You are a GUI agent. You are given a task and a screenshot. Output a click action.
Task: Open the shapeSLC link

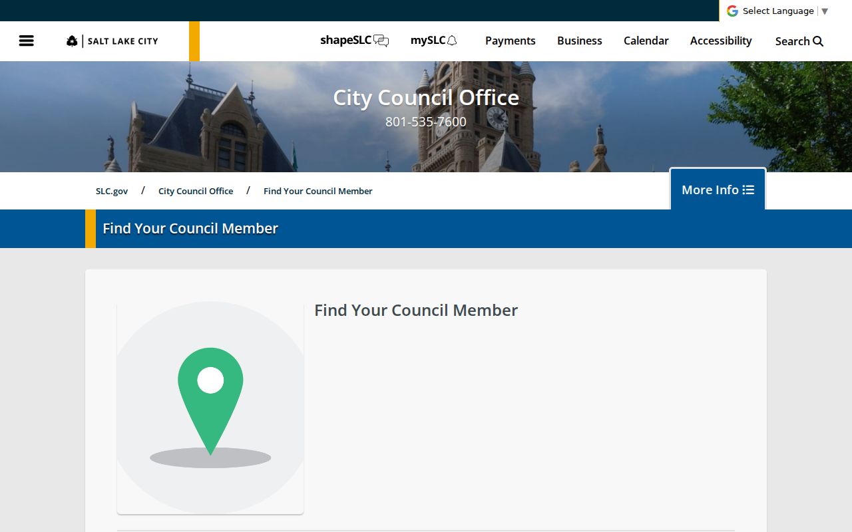tap(354, 41)
